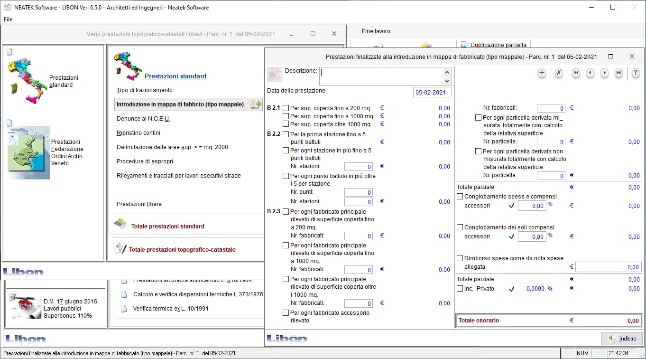Select 'Ripristino confini' entry
646x359 pixels.
[138, 133]
